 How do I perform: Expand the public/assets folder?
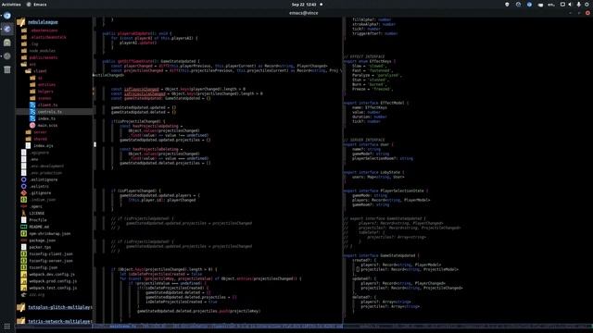point(44,57)
